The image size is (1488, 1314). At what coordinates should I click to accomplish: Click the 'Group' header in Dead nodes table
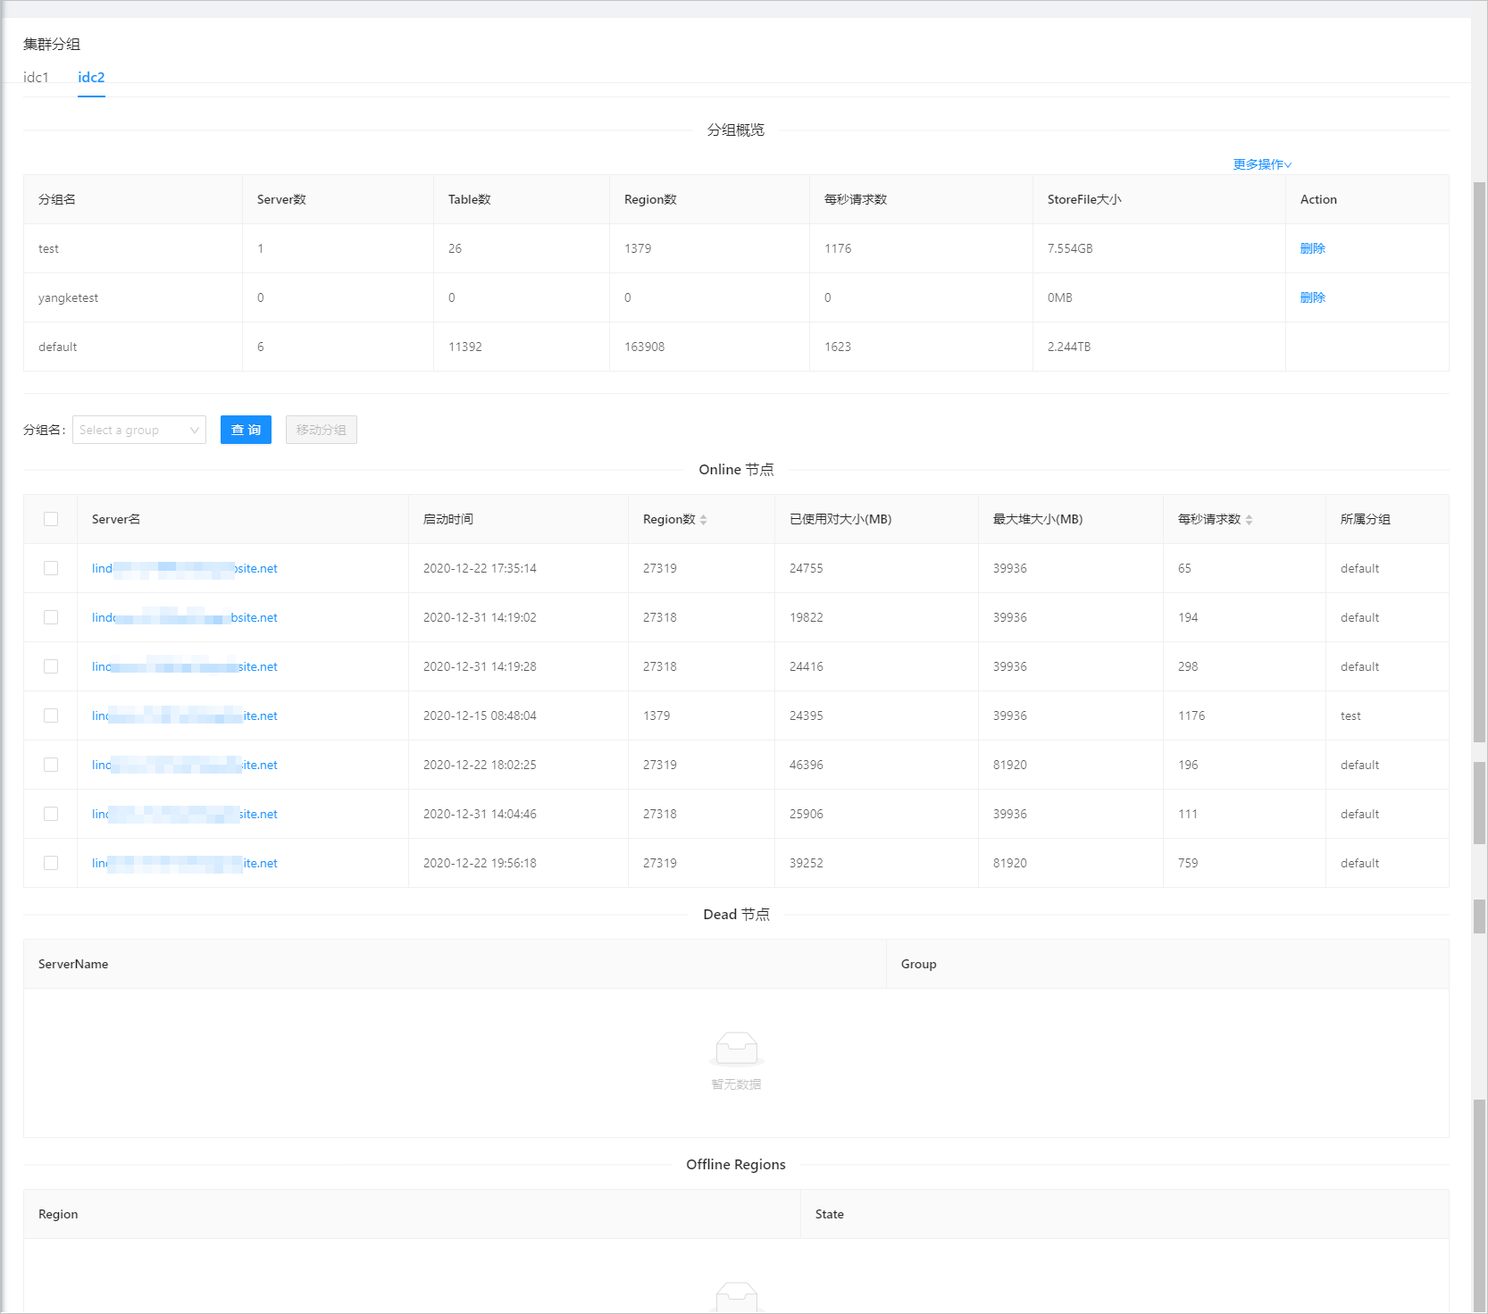[918, 964]
